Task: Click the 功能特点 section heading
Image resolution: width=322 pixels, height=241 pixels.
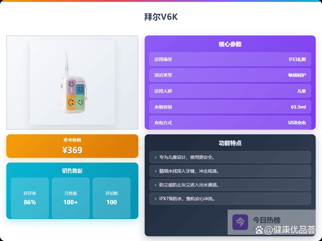Action: [230, 143]
